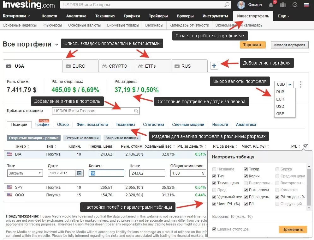Viewport: 314px width, 240px height.
Task: Uncheck the Удельный вес checkbox
Action: pos(214,197)
